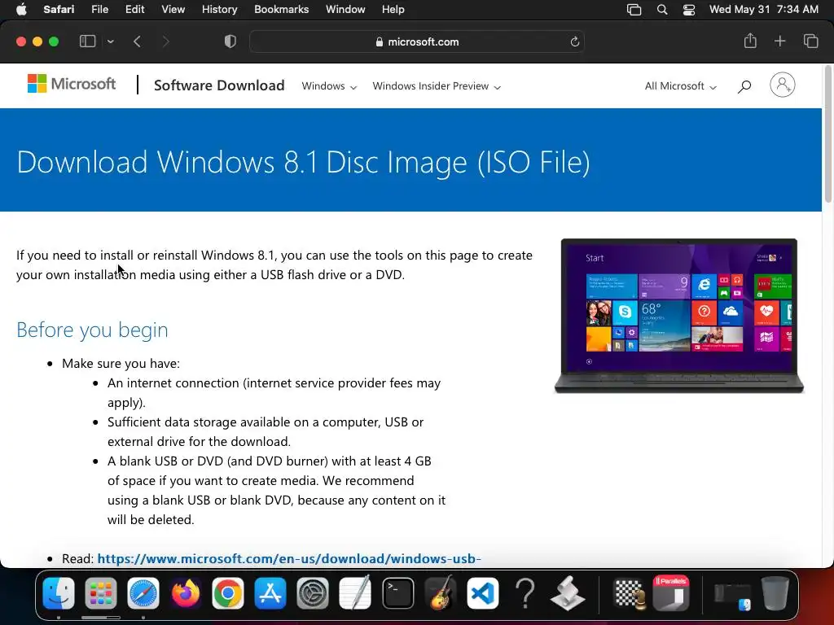Open Finder from the Dock

pos(59,593)
